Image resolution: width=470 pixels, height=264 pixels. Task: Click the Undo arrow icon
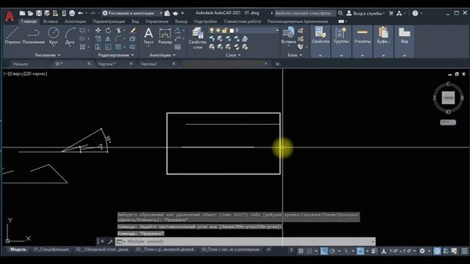coord(80,13)
